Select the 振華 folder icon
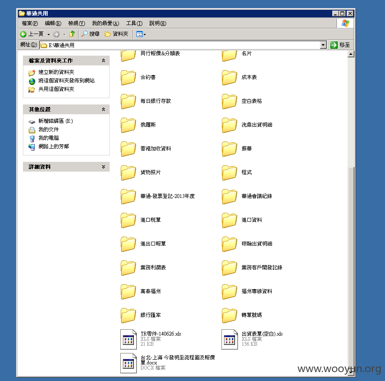Screen dimensions: 385x381 [229, 149]
